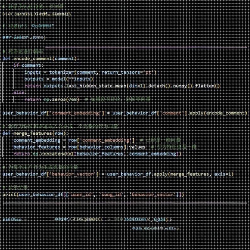Click the 'song_id' string in print statement

tap(111, 195)
